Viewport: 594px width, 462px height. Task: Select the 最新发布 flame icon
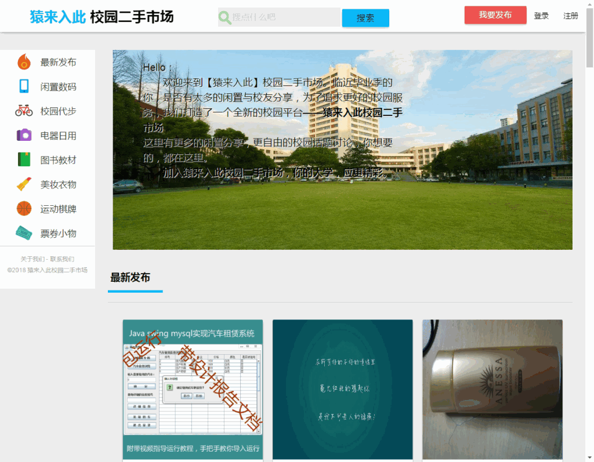(24, 61)
